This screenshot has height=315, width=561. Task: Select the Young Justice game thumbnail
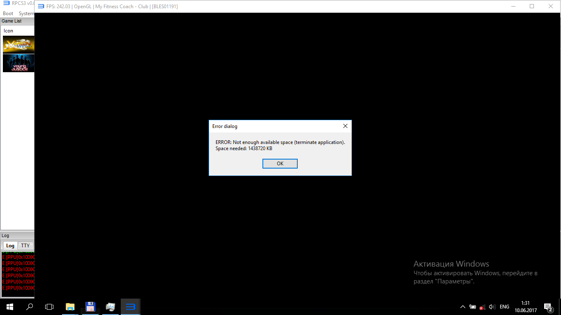(x=18, y=63)
